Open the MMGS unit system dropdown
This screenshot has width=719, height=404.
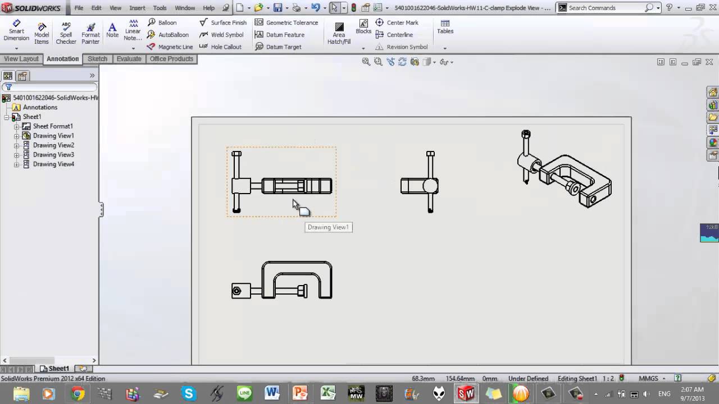tap(664, 379)
